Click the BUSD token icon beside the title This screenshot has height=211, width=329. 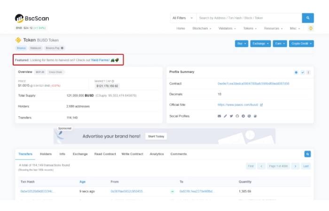pyautogui.click(x=18, y=40)
